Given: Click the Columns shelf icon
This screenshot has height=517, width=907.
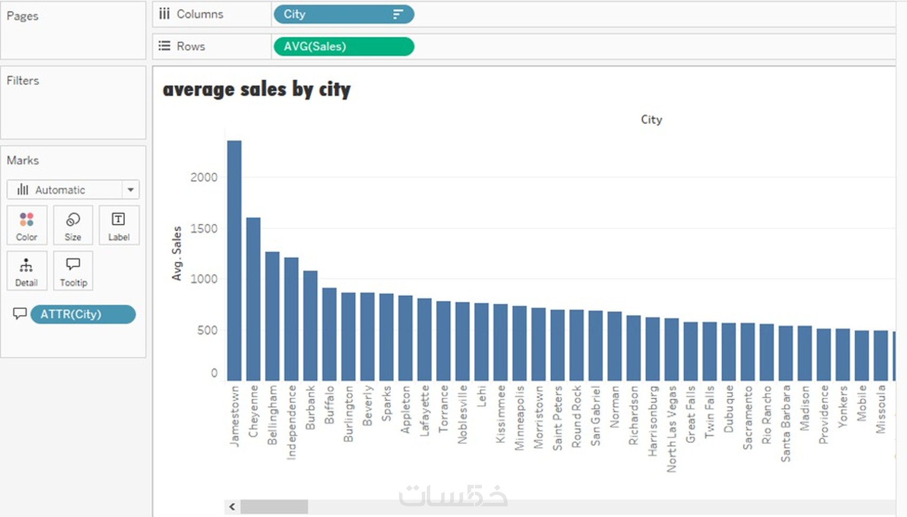Looking at the screenshot, I should 164,14.
